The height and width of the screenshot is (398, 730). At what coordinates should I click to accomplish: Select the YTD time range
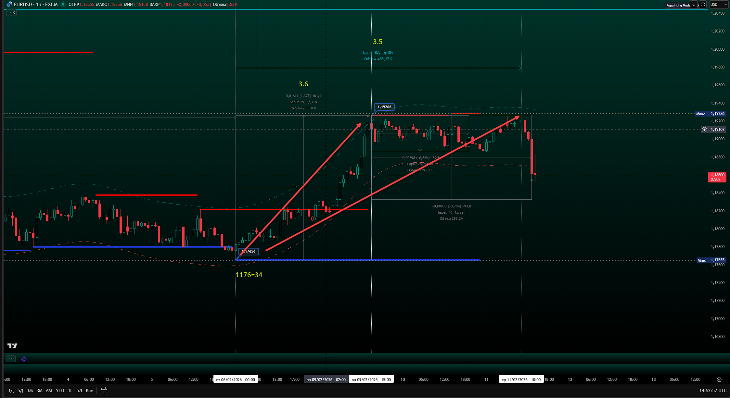coord(60,391)
